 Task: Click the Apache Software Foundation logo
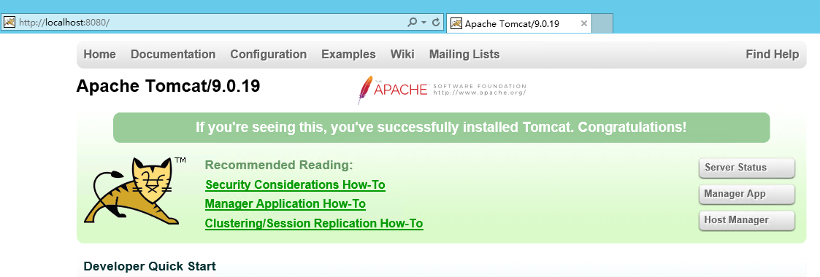click(442, 90)
